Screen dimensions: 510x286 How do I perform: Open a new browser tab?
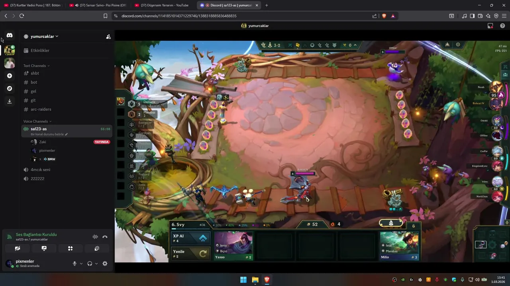267,5
